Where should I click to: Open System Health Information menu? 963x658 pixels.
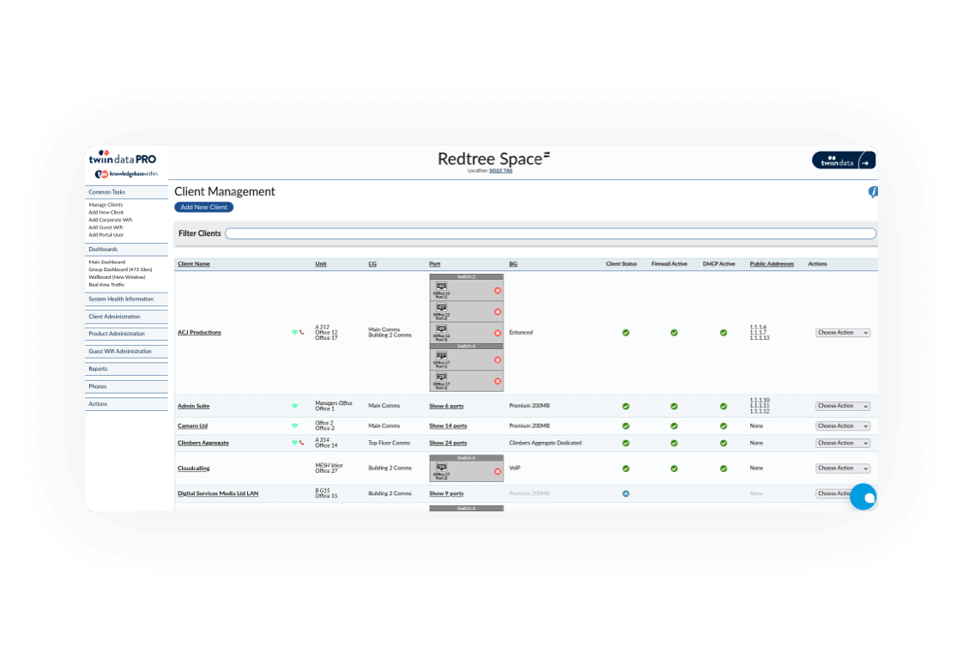[x=126, y=299]
